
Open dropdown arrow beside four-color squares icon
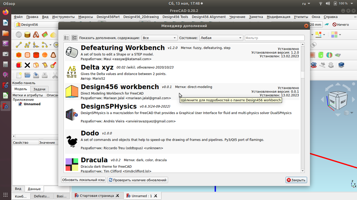click(x=340, y=35)
